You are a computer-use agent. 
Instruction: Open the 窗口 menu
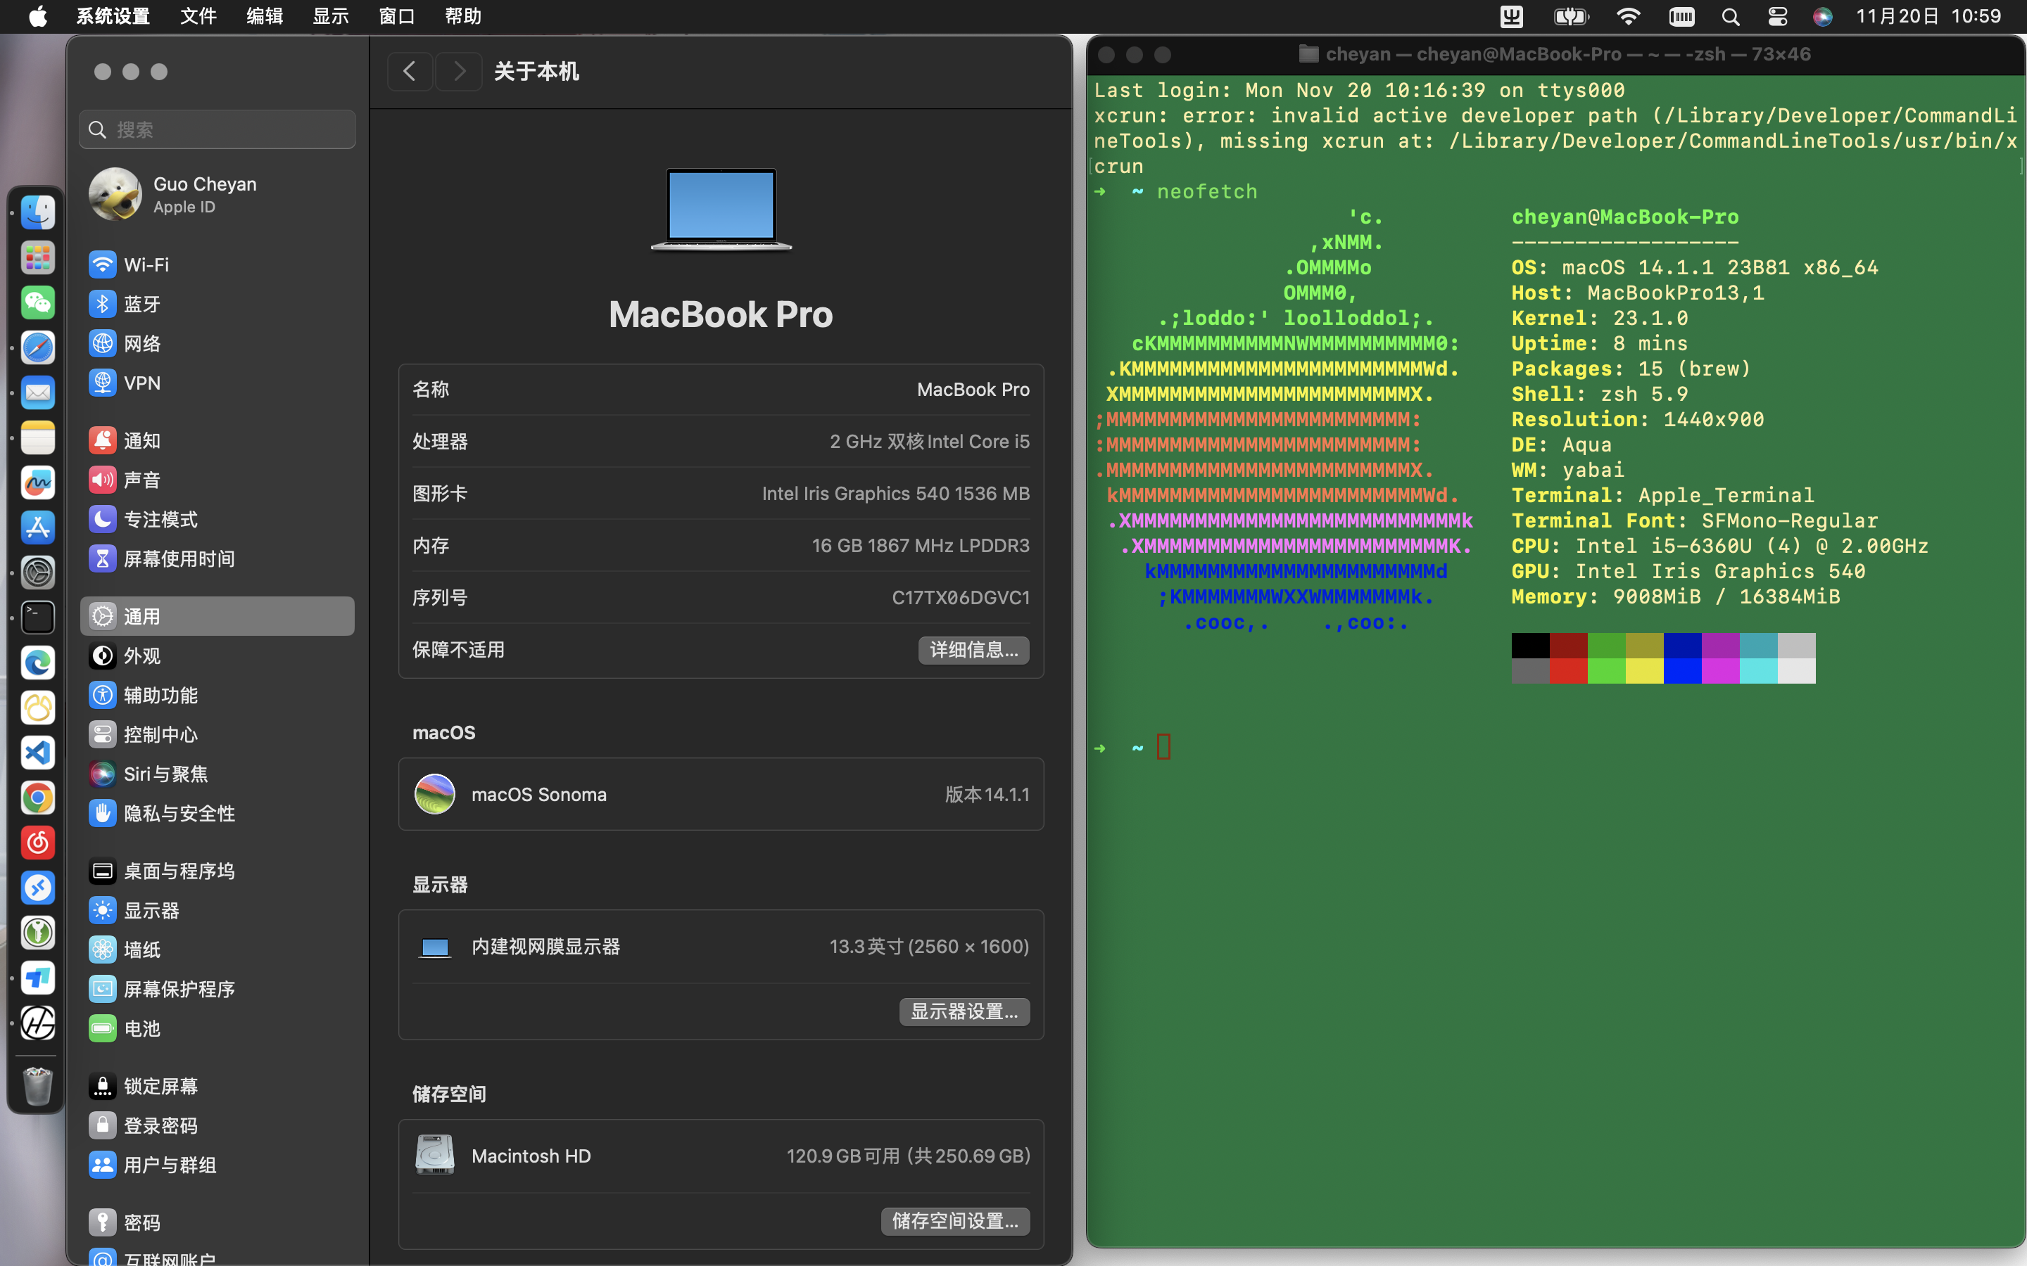pyautogui.click(x=396, y=17)
